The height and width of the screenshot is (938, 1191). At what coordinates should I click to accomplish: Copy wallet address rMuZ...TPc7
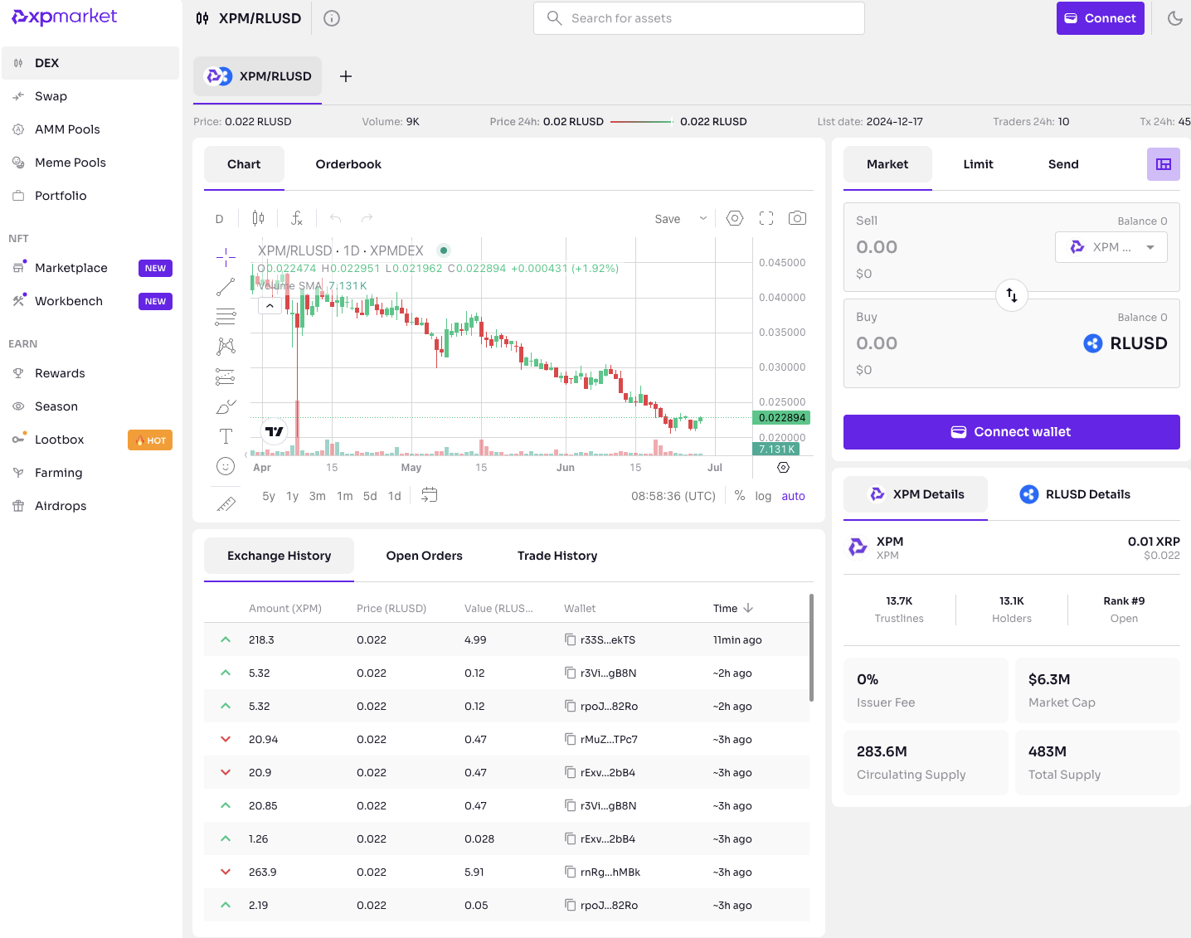(570, 739)
